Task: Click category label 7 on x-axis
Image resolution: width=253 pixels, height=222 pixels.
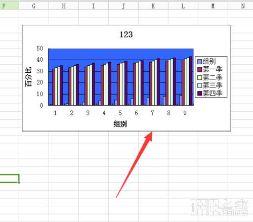Action: click(x=152, y=113)
